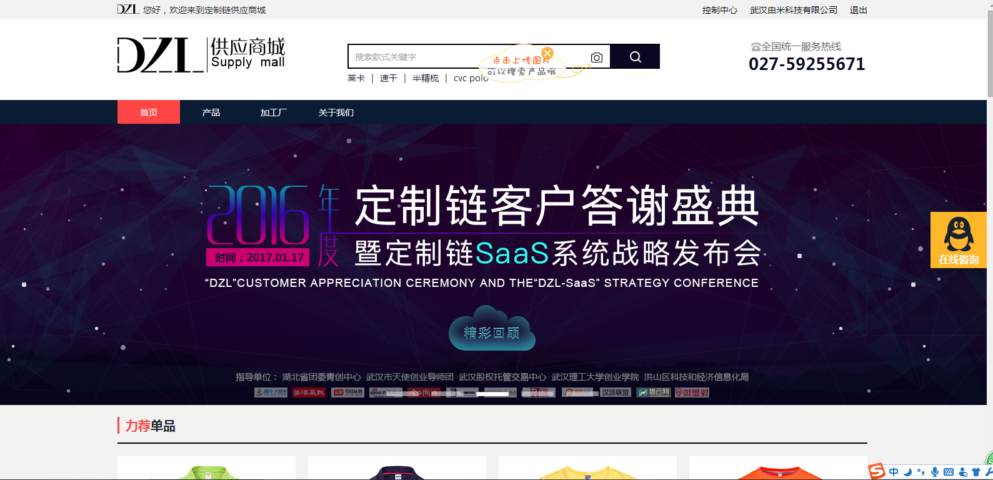Click the 退出 logout link
Image resolution: width=993 pixels, height=480 pixels.
click(x=858, y=10)
